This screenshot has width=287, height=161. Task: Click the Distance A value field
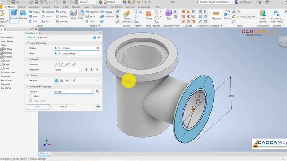[67, 70]
